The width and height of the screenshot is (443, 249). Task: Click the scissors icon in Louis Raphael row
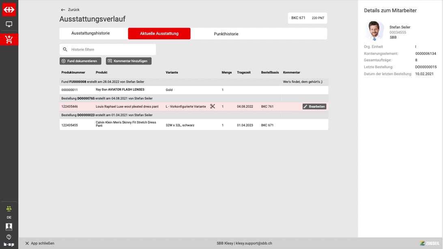(x=213, y=106)
